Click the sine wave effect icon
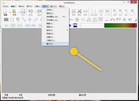139x101 pixels. [x=36, y=20]
